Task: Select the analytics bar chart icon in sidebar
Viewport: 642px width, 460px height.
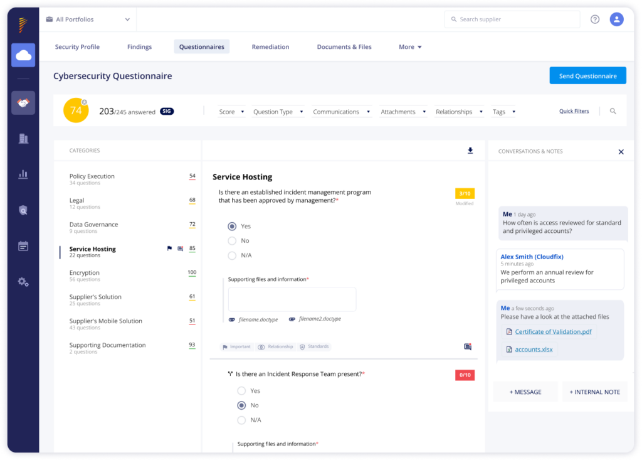Action: (x=23, y=173)
